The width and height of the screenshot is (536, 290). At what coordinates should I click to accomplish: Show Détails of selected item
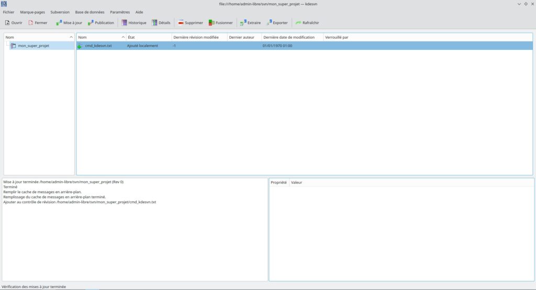pyautogui.click(x=161, y=23)
